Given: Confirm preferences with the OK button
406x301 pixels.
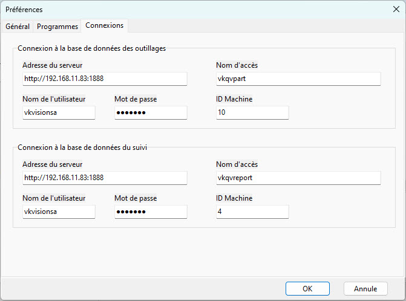Looking at the screenshot, I should tap(307, 289).
